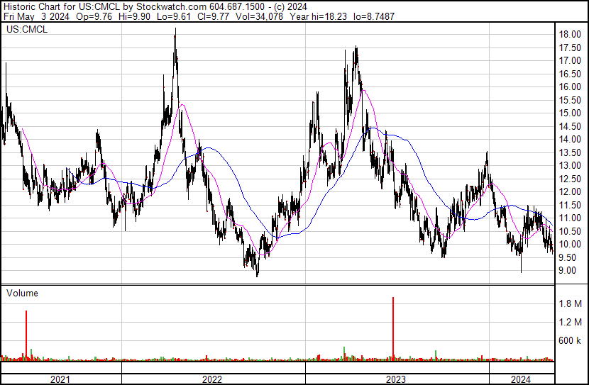Click the 16.00 price axis label
The image size is (589, 385).
570,87
